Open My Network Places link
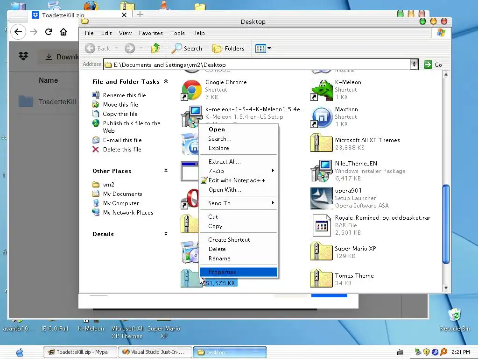The image size is (478, 359). tap(128, 213)
